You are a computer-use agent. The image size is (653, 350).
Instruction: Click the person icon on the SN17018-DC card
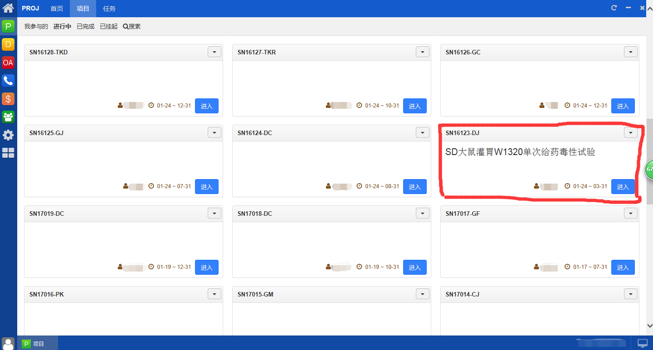tap(329, 267)
